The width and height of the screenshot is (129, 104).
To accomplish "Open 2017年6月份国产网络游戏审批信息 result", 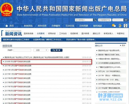I will pos(17,91).
